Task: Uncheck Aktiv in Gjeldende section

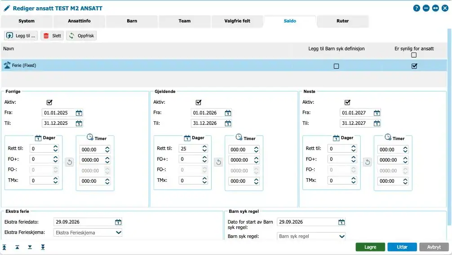Action: (198, 102)
